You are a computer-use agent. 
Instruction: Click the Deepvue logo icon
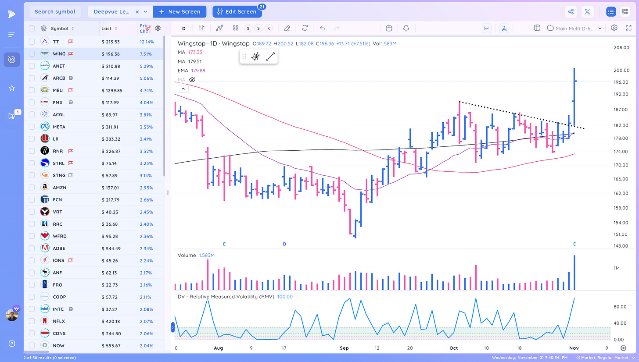pos(11,14)
